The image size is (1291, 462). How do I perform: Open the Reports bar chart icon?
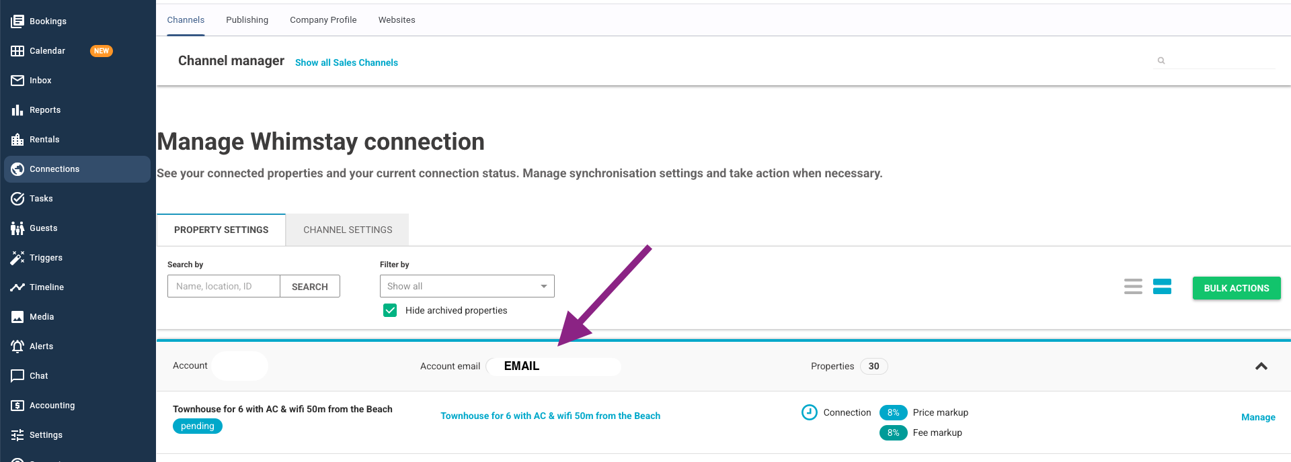pos(17,110)
